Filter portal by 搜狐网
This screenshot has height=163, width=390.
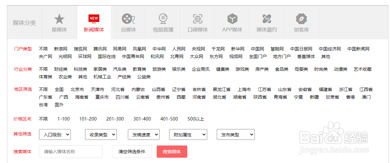pyautogui.click(x=80, y=49)
